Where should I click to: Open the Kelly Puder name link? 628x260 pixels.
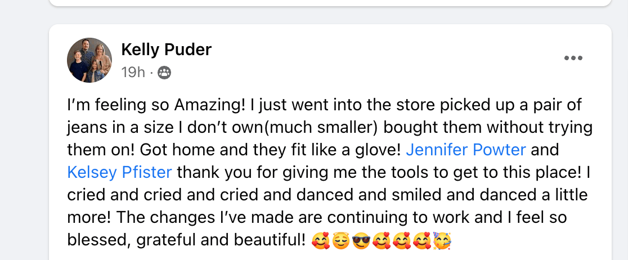(x=166, y=50)
